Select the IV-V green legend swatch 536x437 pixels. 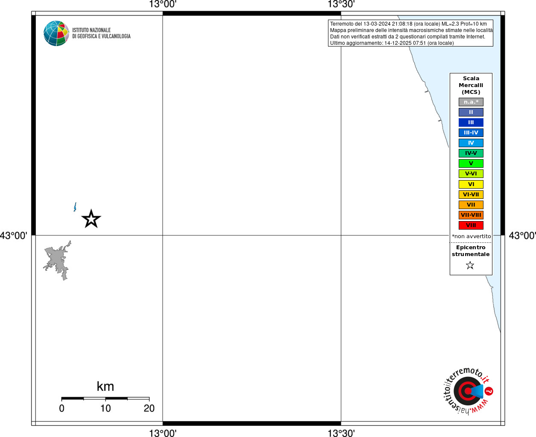[471, 153]
